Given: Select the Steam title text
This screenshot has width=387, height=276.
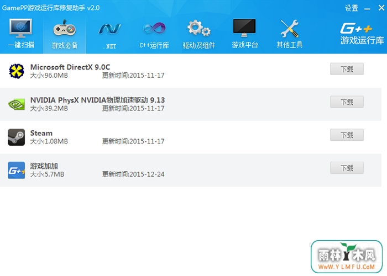Looking at the screenshot, I should [x=41, y=133].
